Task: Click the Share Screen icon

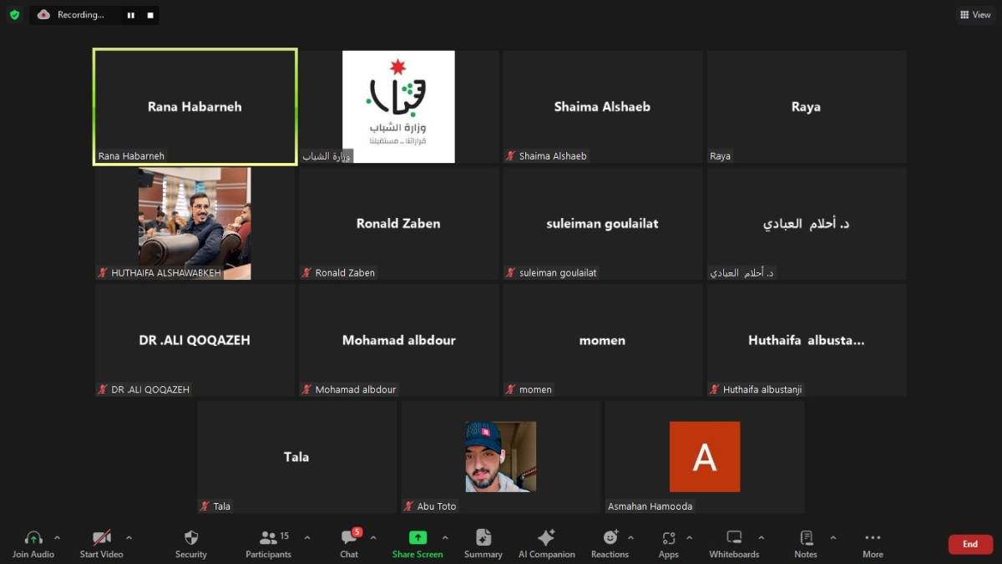Action: click(417, 543)
